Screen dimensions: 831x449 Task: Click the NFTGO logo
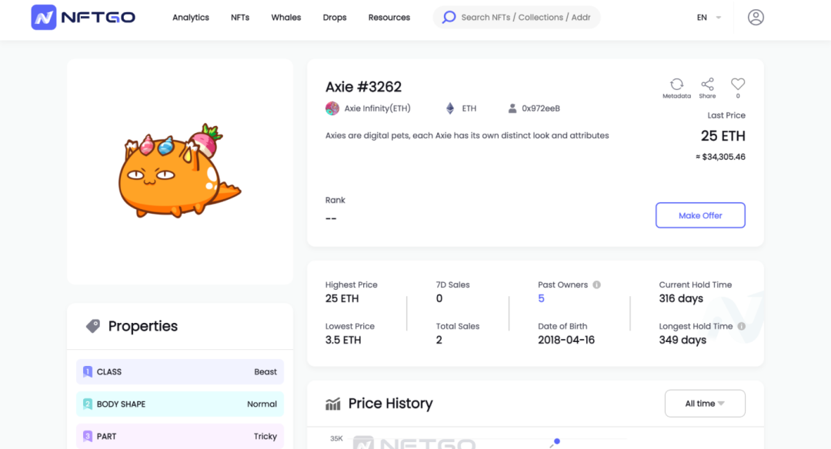click(x=83, y=18)
